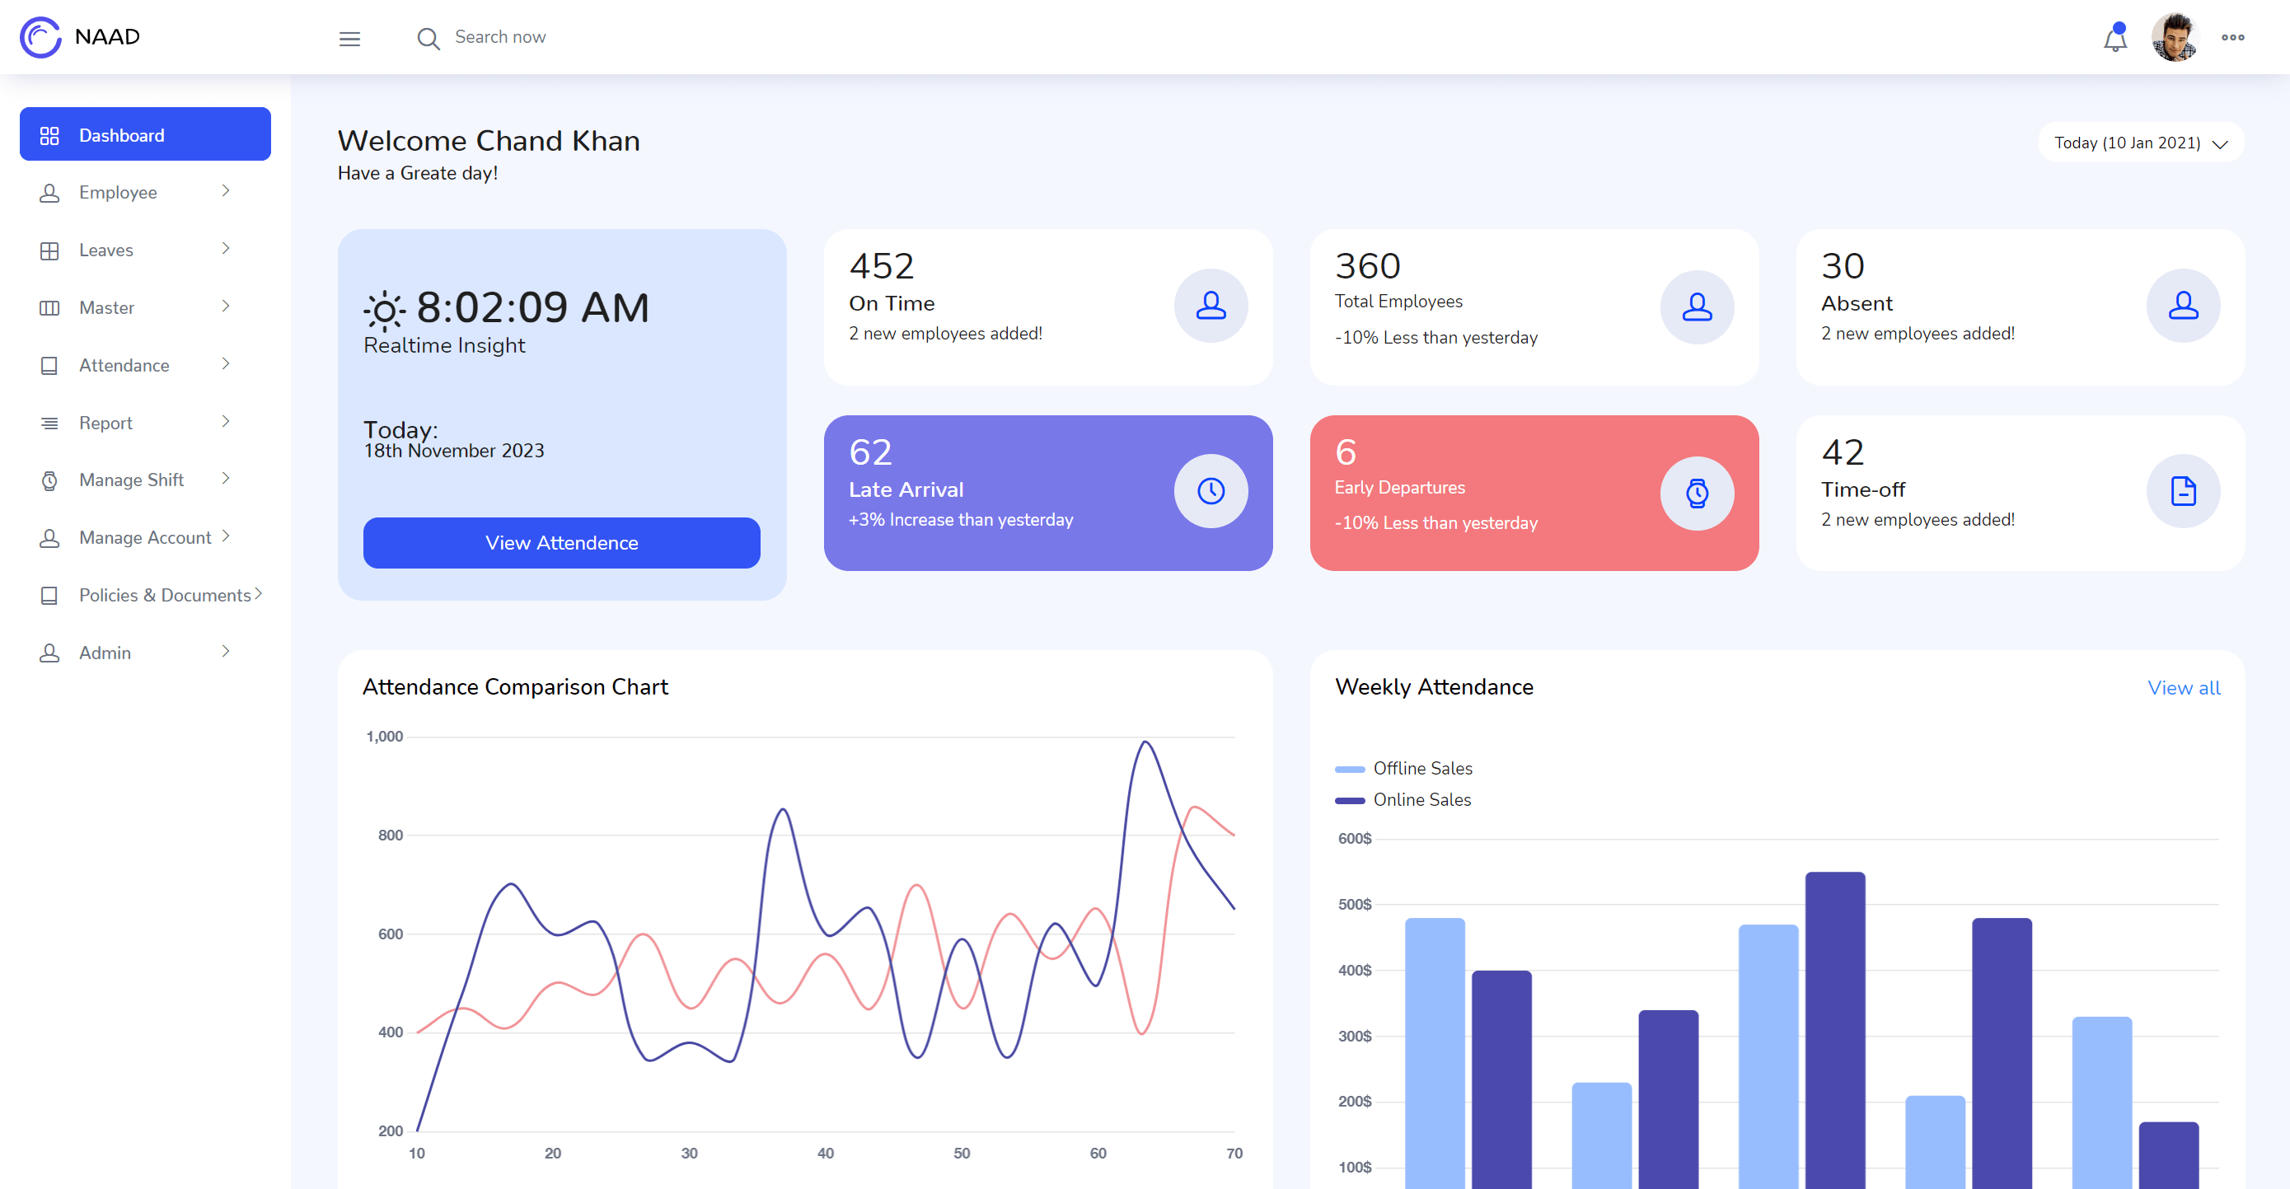Open the Report menu label
This screenshot has width=2290, height=1189.
click(105, 423)
